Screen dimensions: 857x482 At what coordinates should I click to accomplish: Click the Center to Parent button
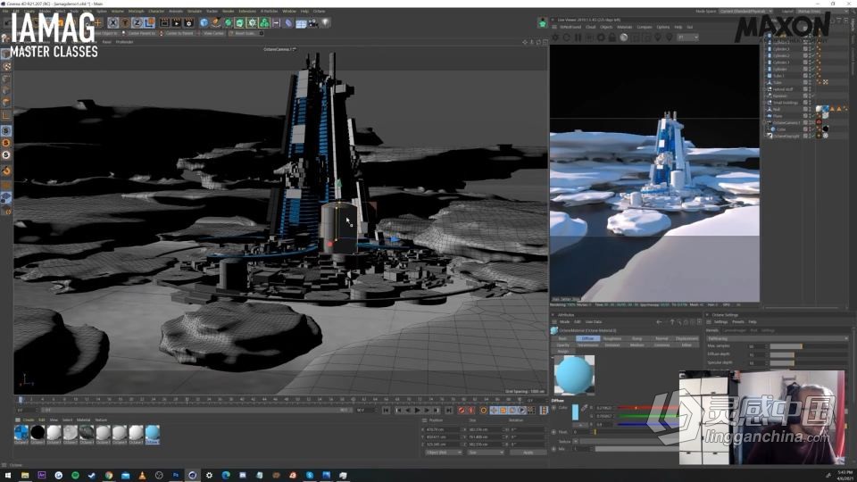click(179, 33)
